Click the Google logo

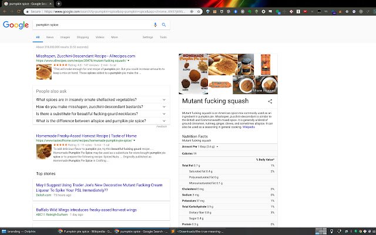click(16, 25)
